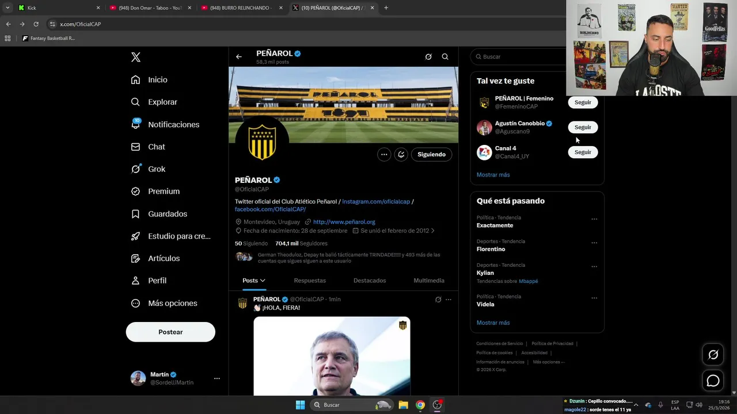Go back with profile header arrow
Screen dimensions: 737x414
click(x=239, y=57)
